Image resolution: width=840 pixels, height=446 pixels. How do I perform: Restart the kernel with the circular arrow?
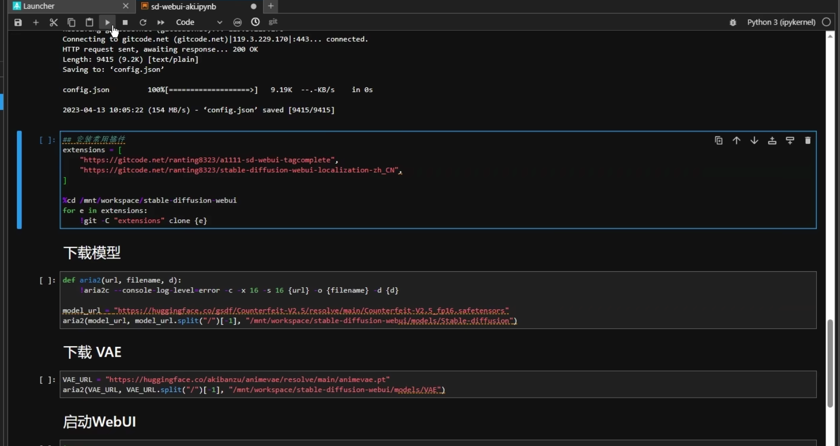(143, 23)
